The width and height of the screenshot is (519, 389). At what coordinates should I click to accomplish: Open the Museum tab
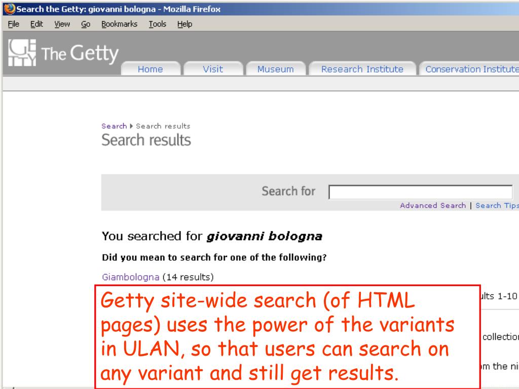[x=275, y=69]
